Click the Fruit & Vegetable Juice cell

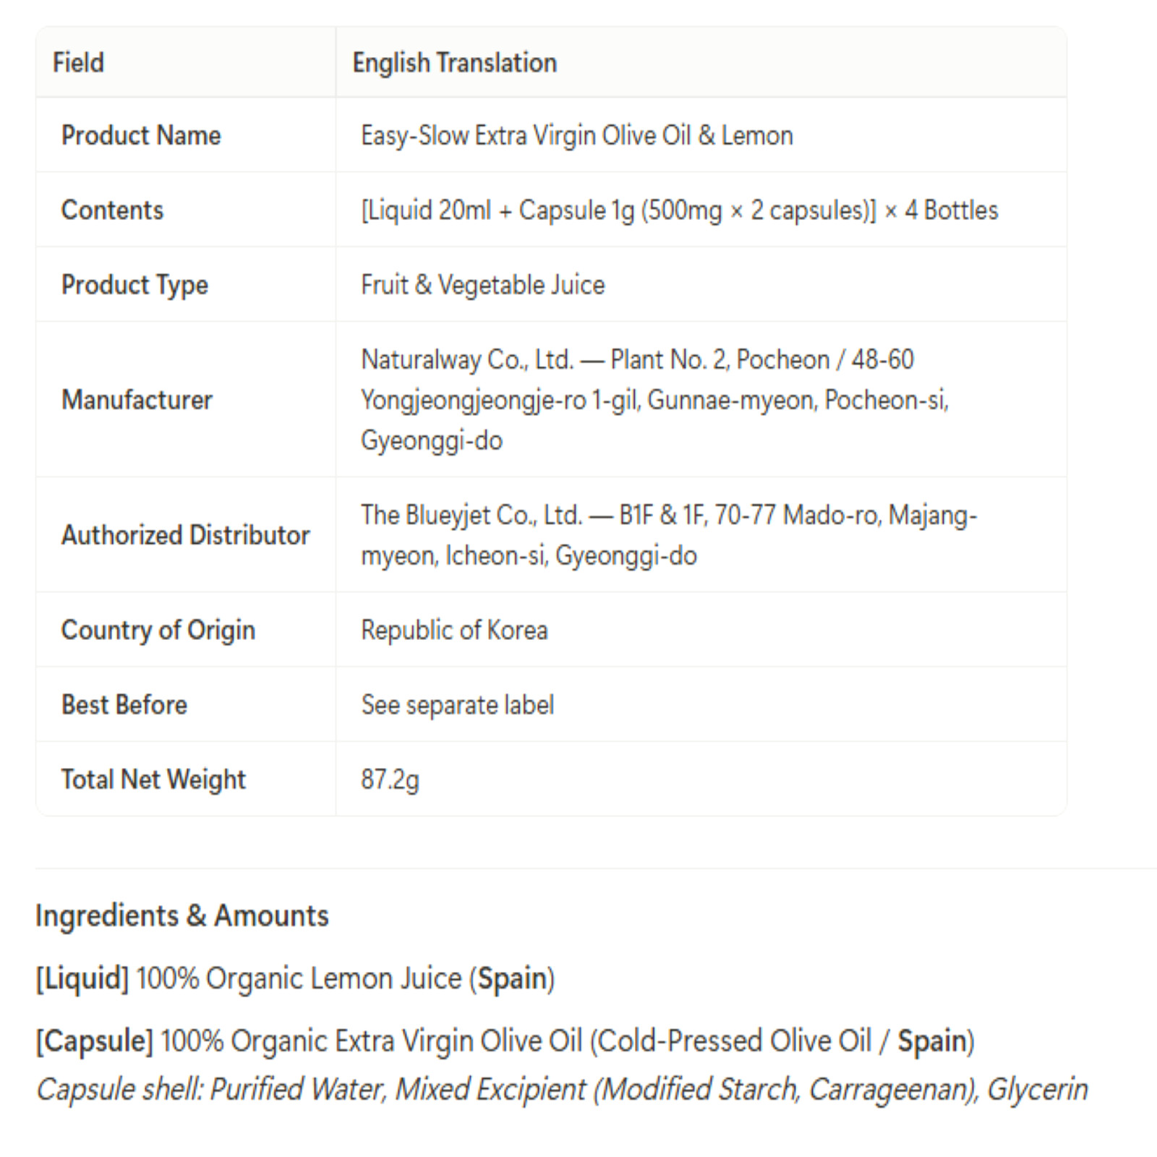point(483,285)
